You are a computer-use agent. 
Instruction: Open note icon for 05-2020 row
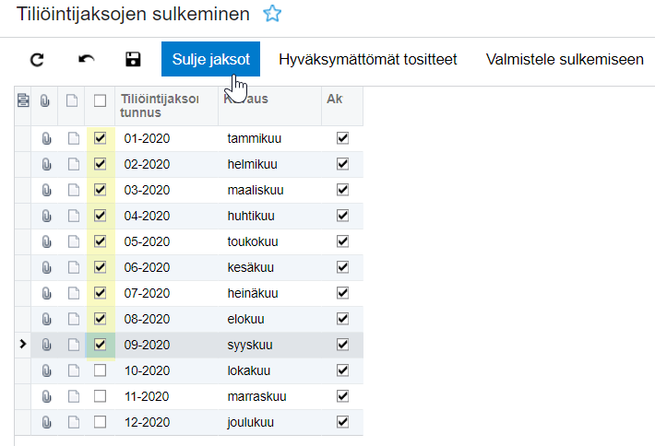click(73, 241)
